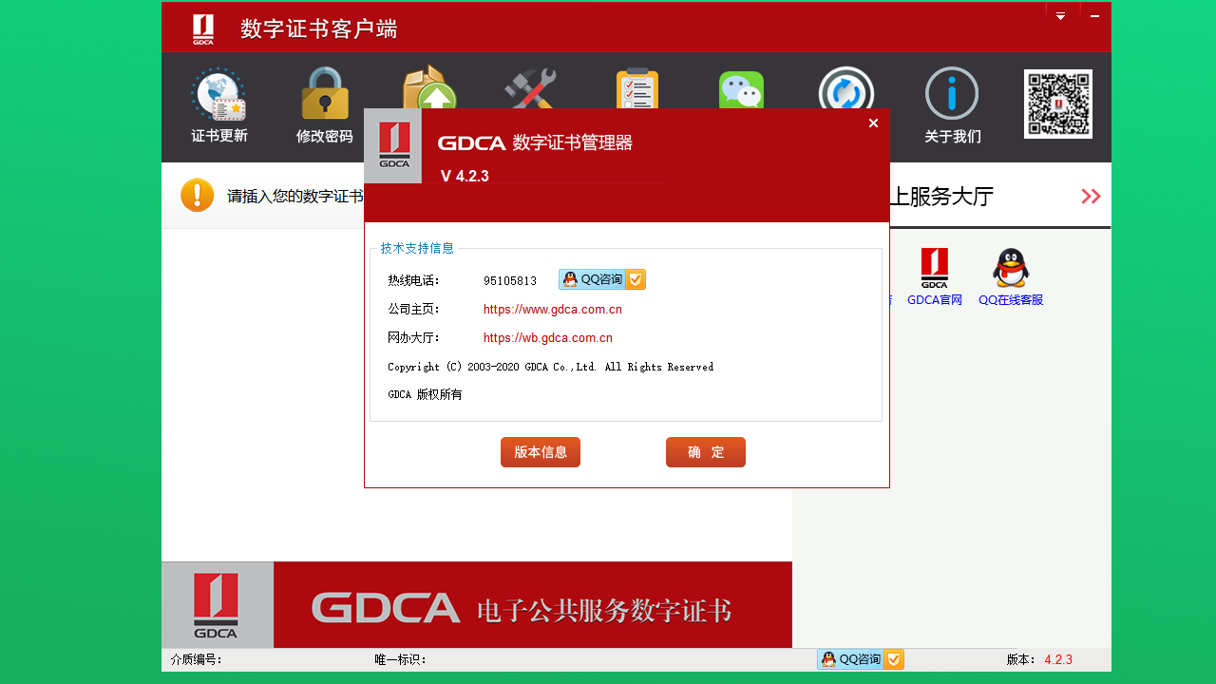This screenshot has width=1216, height=684.
Task: Expand the yellow arrow beside status bar QQ咨询
Action: coord(892,658)
